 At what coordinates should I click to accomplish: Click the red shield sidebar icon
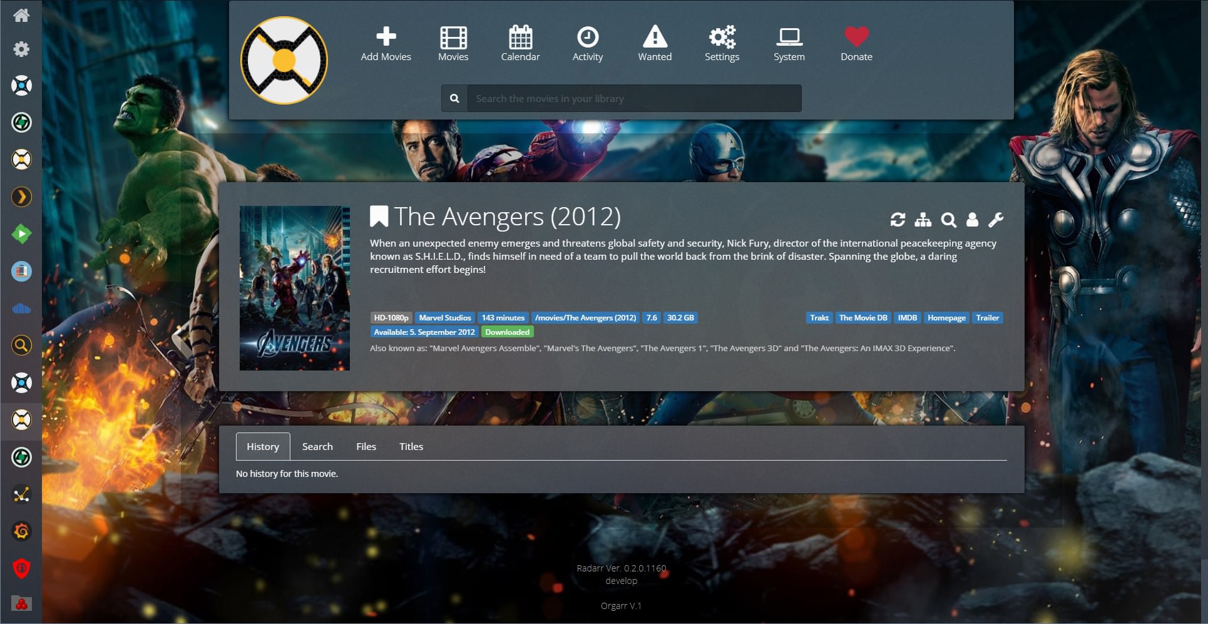[x=21, y=568]
